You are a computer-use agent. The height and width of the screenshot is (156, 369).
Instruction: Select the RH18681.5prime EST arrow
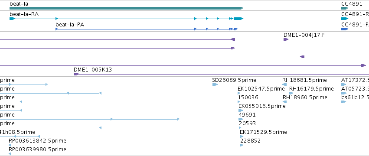tap(284, 84)
